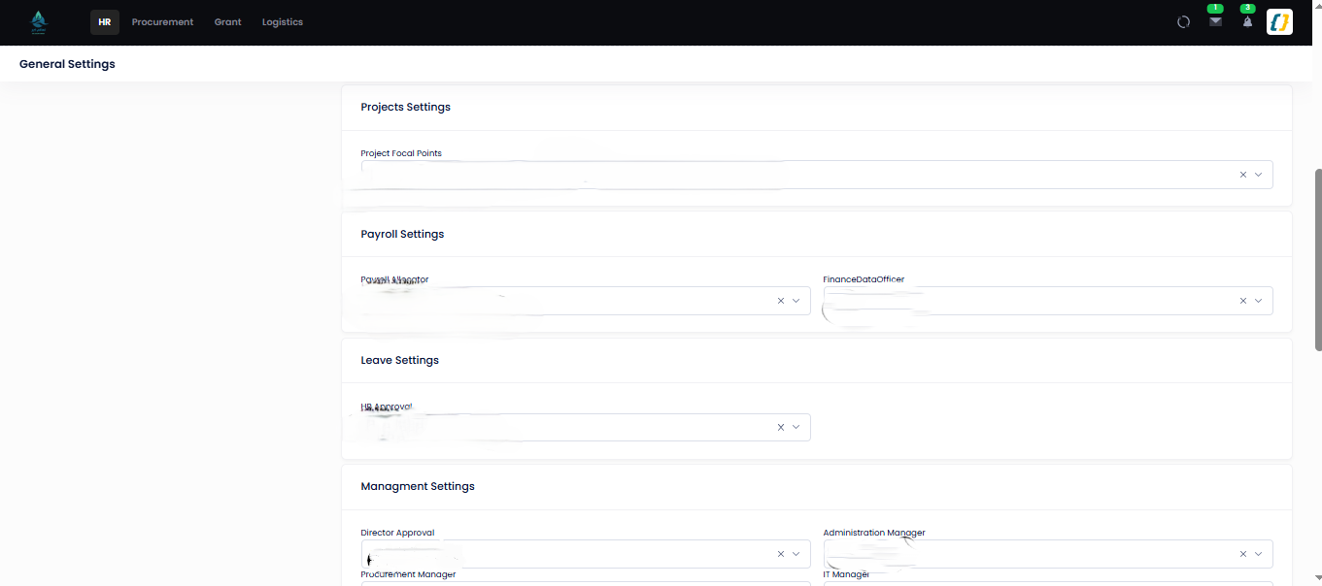Go to the Grant module
Image resolution: width=1322 pixels, height=586 pixels.
tap(228, 22)
